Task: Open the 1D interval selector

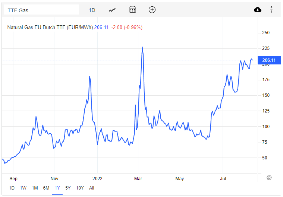Action: 92,10
